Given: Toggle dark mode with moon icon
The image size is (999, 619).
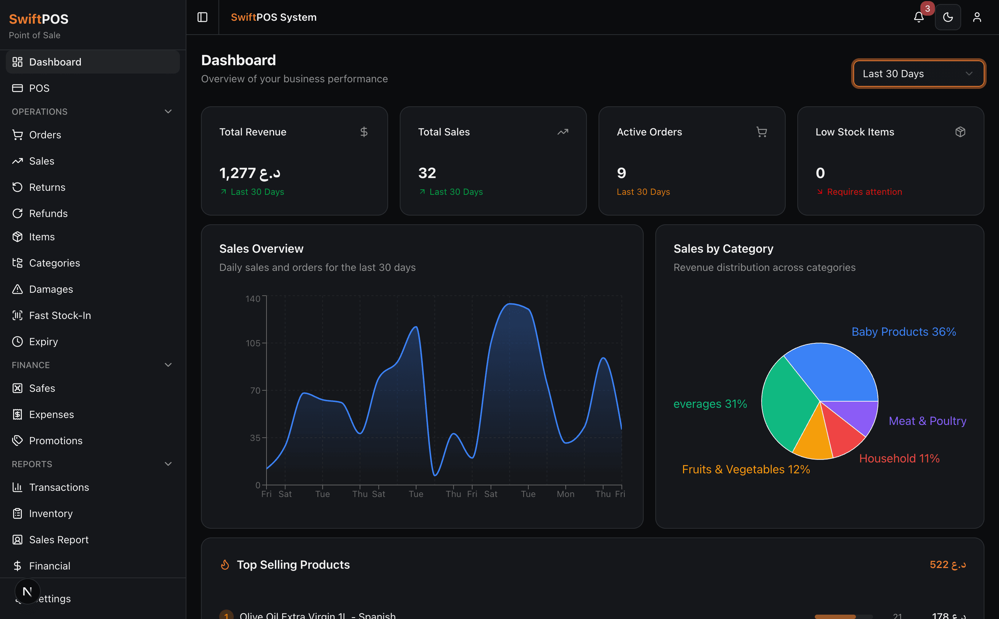Looking at the screenshot, I should (x=947, y=17).
